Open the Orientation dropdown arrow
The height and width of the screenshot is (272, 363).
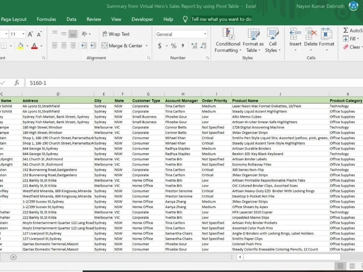pos(90,34)
